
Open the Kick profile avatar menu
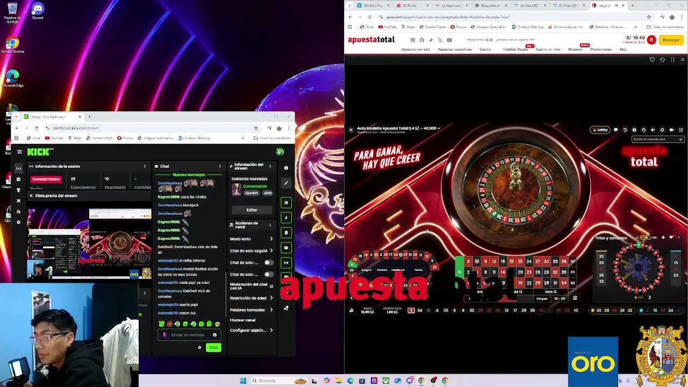[279, 152]
